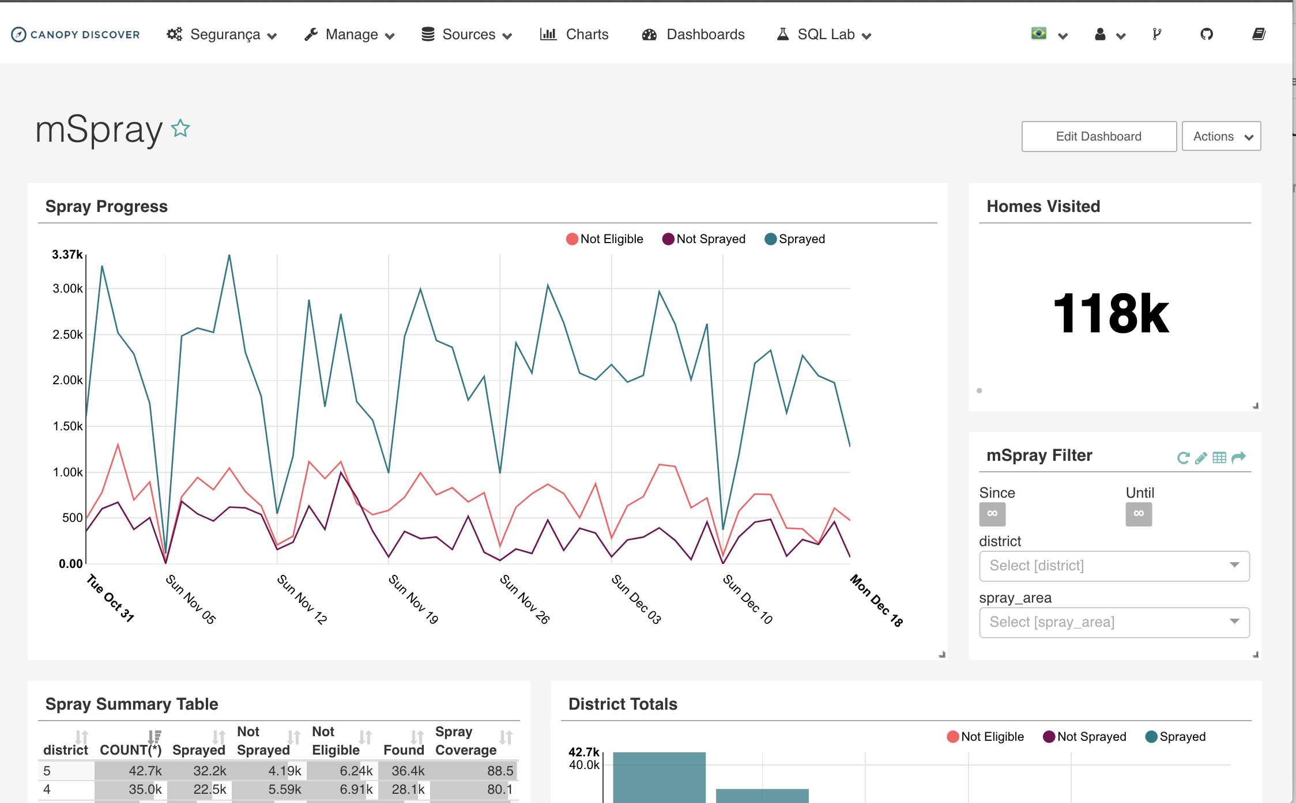
Task: Expand the user menu chevron
Action: pyautogui.click(x=1121, y=36)
